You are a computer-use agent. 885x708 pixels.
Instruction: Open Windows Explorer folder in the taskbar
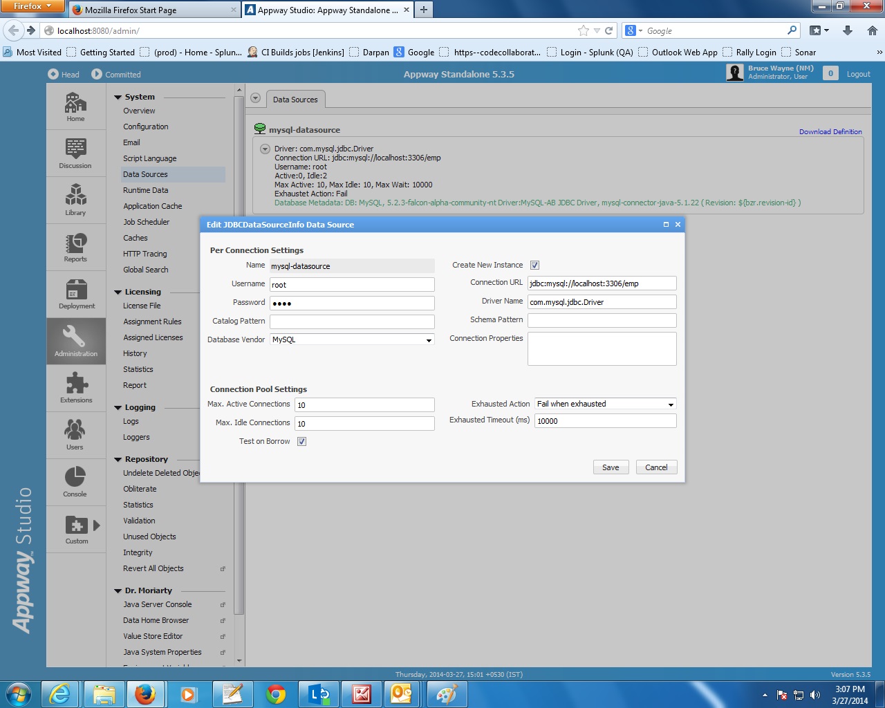tap(104, 694)
